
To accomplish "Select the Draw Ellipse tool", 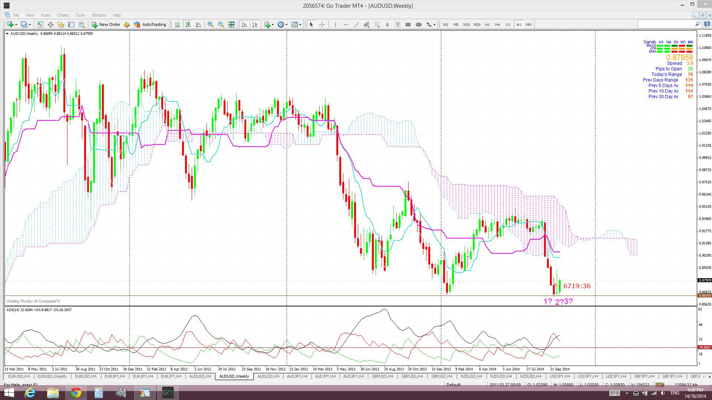I will click(418, 24).
